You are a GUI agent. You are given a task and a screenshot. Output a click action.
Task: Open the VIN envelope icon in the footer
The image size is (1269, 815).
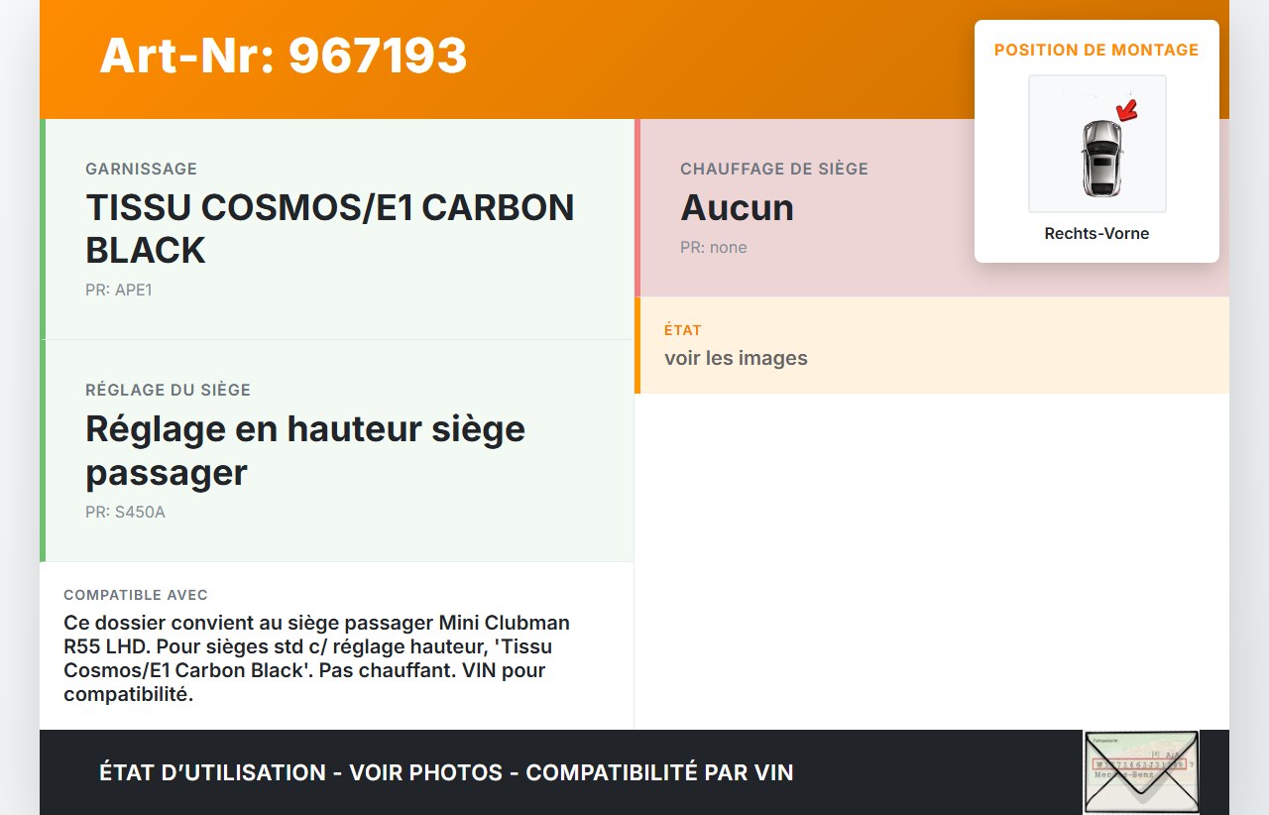1140,772
